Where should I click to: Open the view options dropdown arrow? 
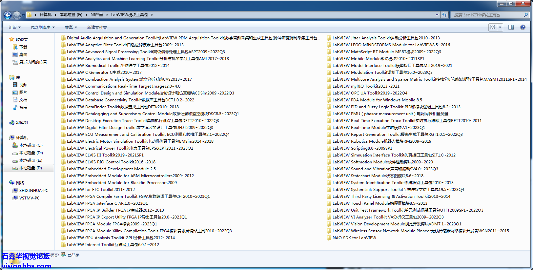[x=500, y=27]
